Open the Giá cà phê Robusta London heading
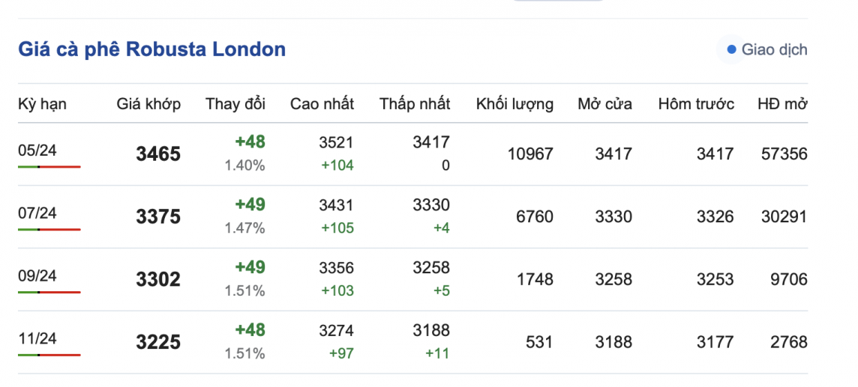This screenshot has height=387, width=858. 151,49
